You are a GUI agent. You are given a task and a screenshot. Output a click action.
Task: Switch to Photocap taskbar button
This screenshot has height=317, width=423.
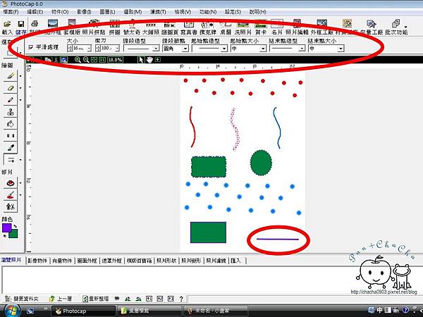click(83, 311)
